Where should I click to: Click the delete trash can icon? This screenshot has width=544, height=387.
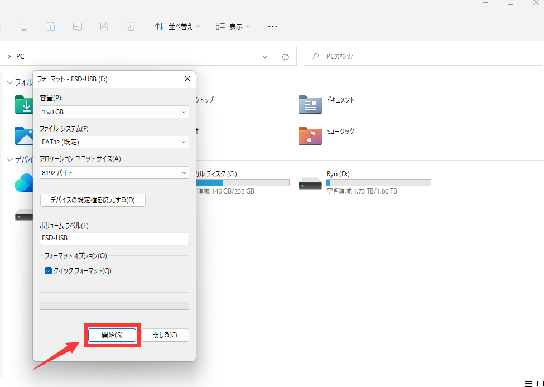[x=131, y=26]
